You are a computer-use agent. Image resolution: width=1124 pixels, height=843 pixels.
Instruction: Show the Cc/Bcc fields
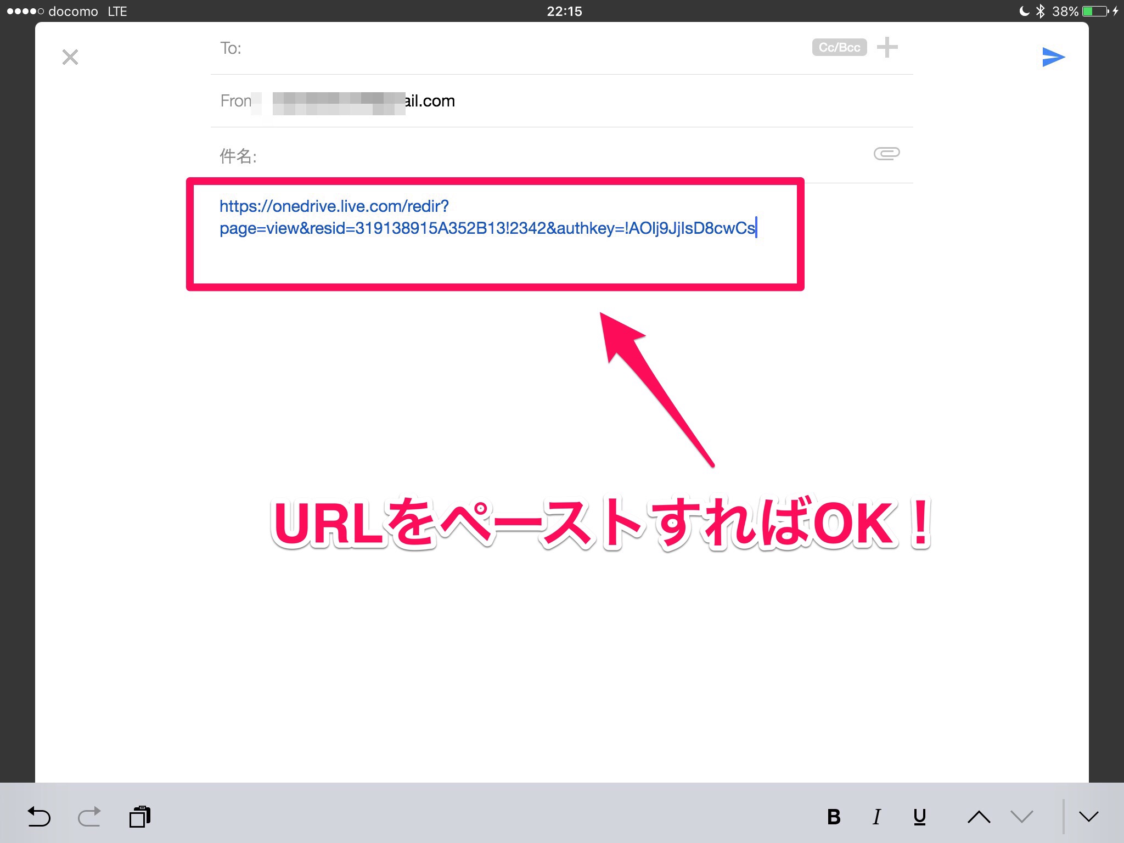coord(839,48)
